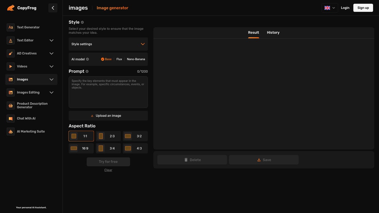379x213 pixels.
Task: Click the Sign up button
Action: tap(363, 8)
